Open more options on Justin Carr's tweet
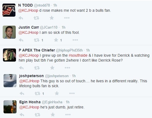The image size is (152, 118). [75, 40]
